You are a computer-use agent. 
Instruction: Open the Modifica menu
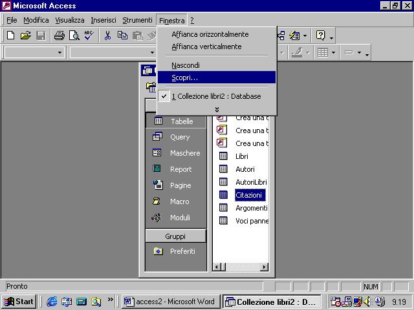pos(36,20)
